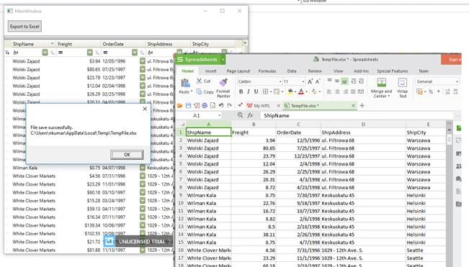Select column D header in spreadsheet
Image resolution: width=469 pixels, height=267 pixels.
click(363, 125)
